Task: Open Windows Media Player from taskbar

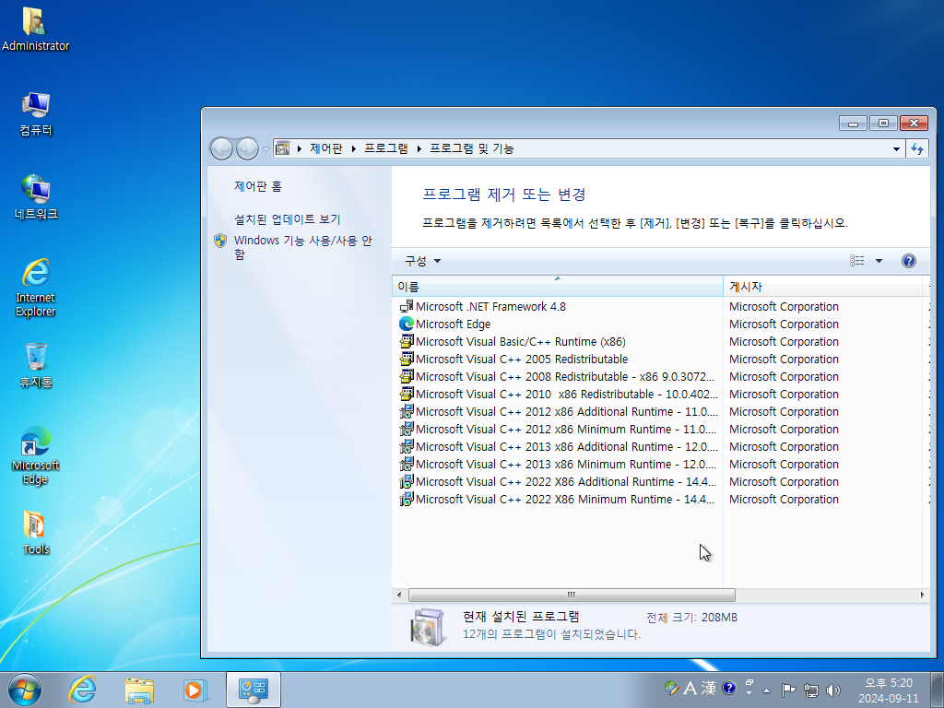Action: [195, 690]
